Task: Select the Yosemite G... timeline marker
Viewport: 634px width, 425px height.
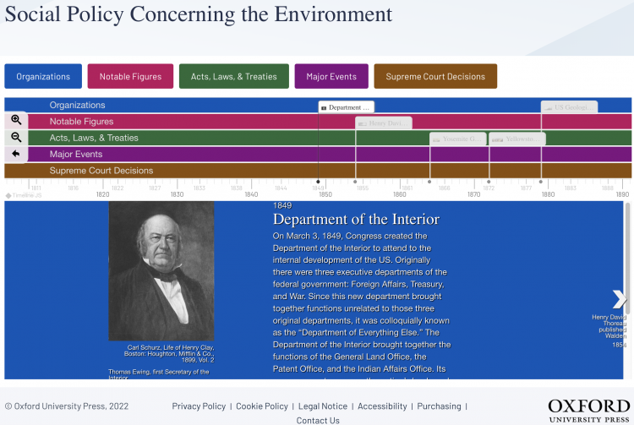Action: pos(458,139)
